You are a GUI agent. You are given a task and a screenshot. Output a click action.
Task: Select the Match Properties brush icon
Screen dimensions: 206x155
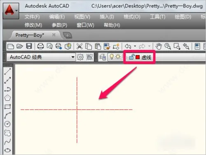click(107, 46)
